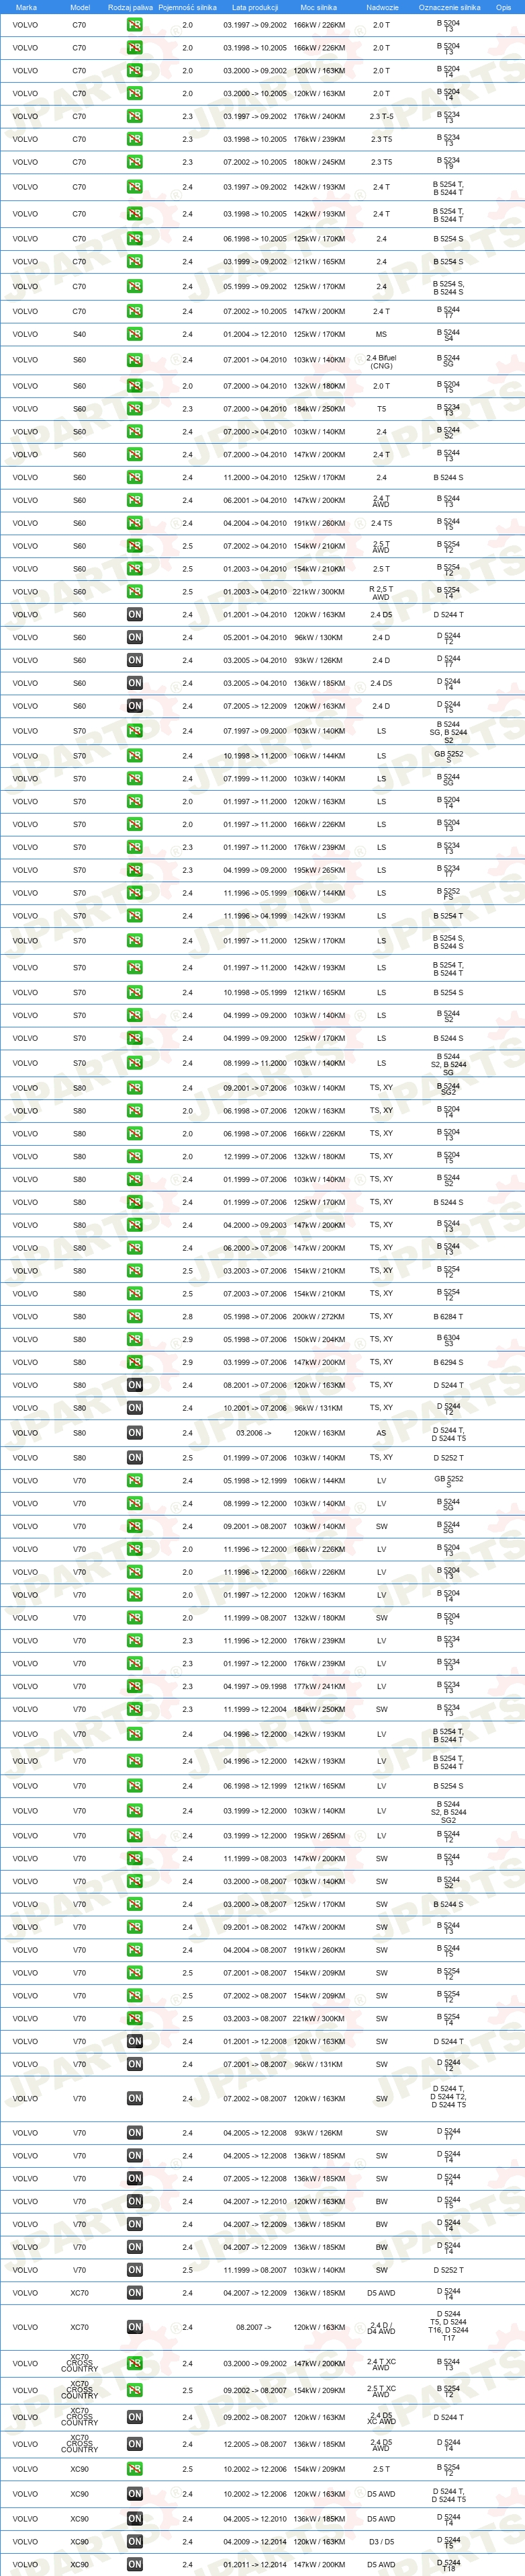Select the 'B 6304 S3' engine code cell
Screen dimensions: 525x2576
448,1340
